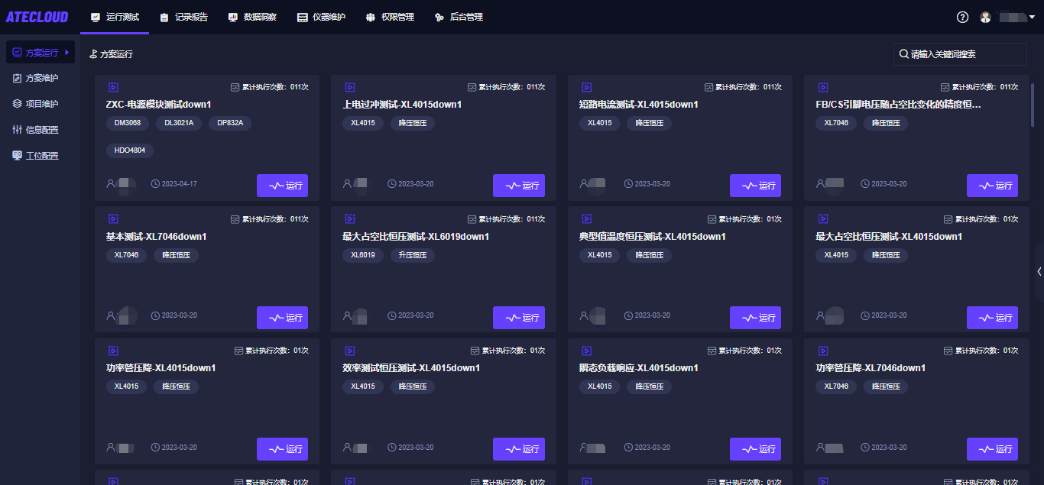Expand the user account dropdown arrow
Image resolution: width=1044 pixels, height=485 pixels.
pos(1033,17)
